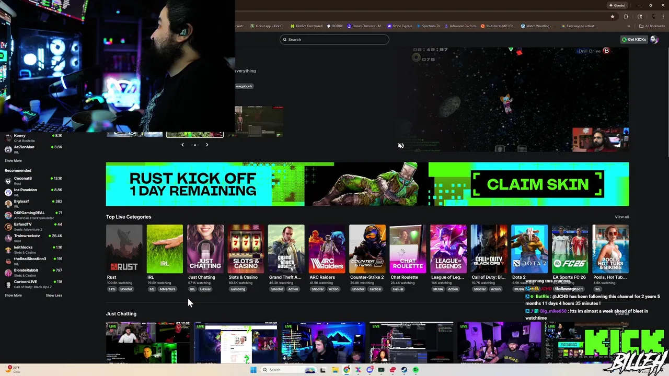
Task: Click the CLAIM SKIN banner button
Action: [537, 184]
